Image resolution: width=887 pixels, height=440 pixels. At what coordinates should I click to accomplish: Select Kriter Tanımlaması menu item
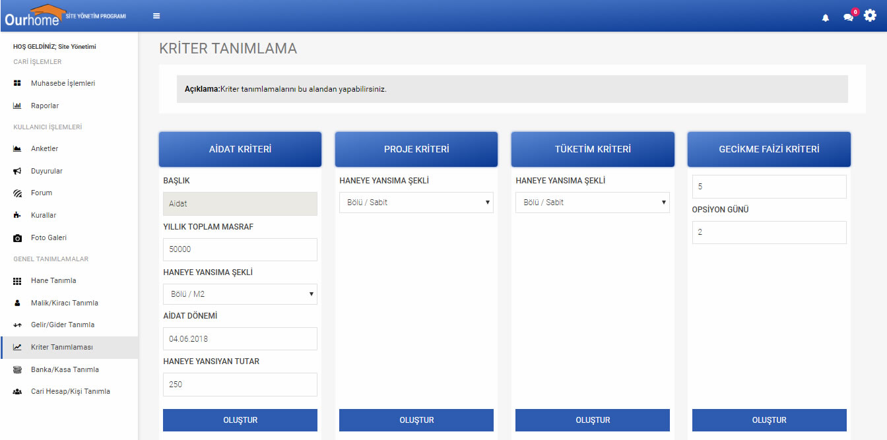point(69,347)
